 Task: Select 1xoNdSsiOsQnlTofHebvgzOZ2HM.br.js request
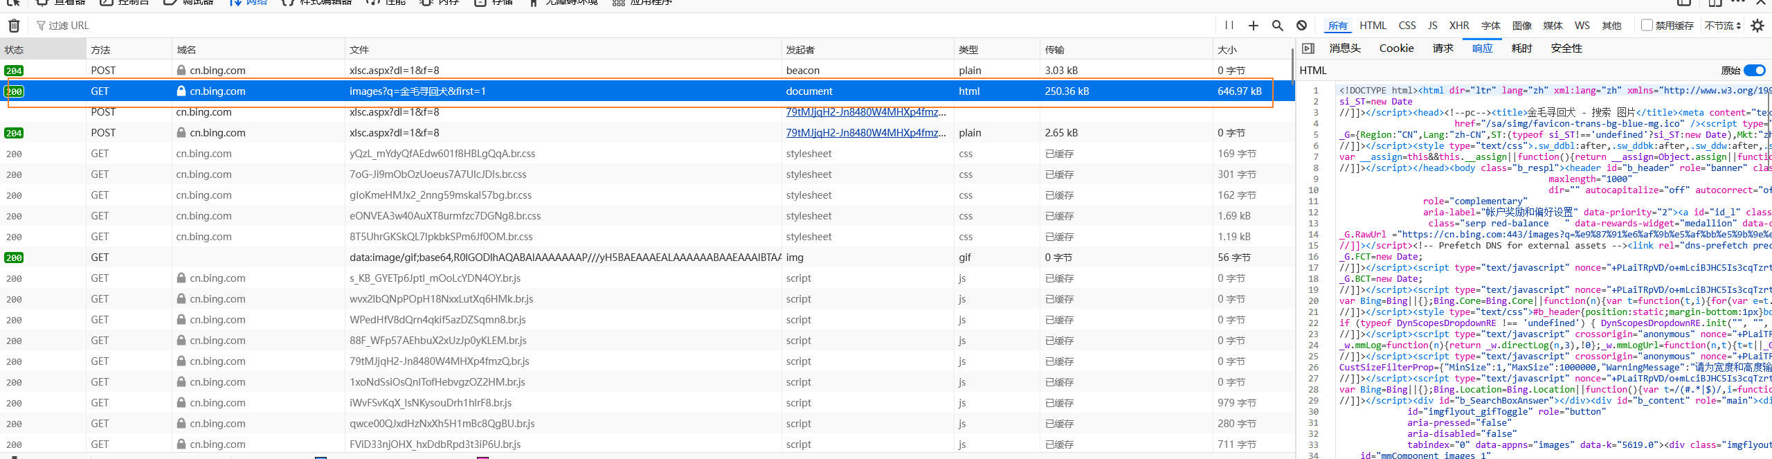(x=647, y=382)
